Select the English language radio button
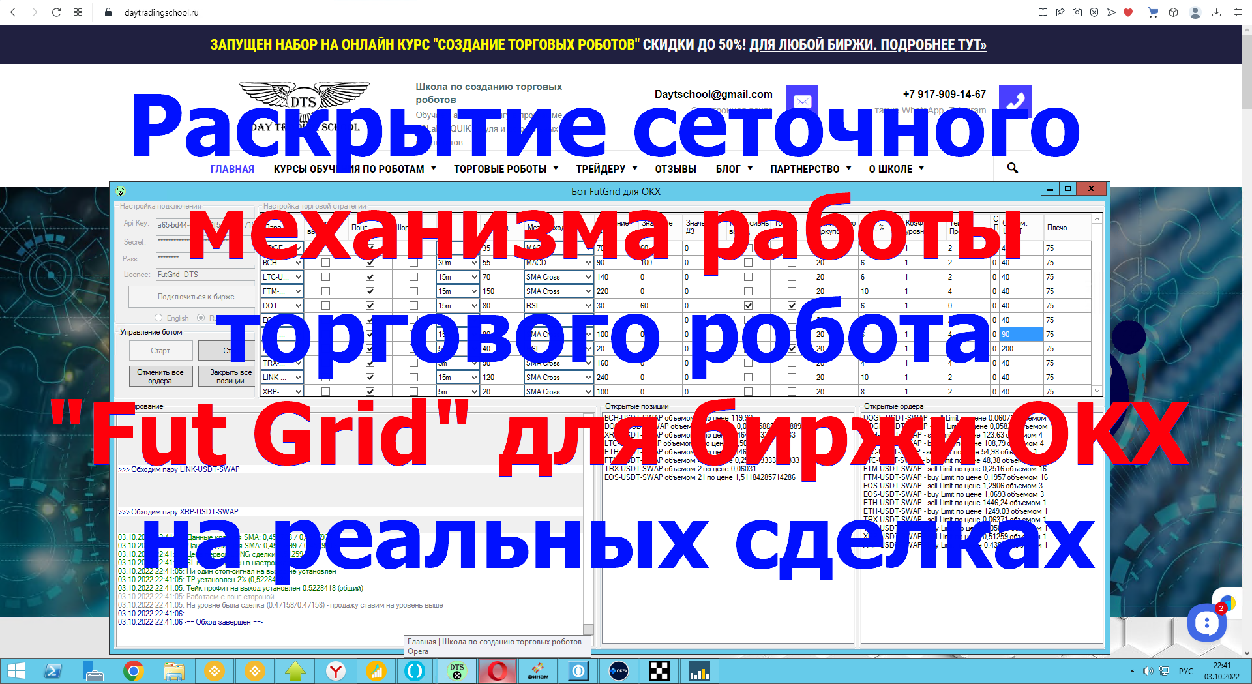1252x684 pixels. point(158,318)
